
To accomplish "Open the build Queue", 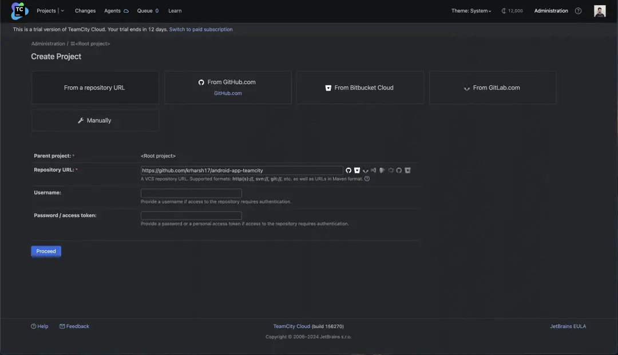I will [x=145, y=11].
